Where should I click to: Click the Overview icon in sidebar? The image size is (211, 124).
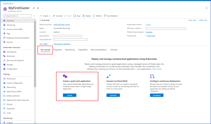[4, 21]
